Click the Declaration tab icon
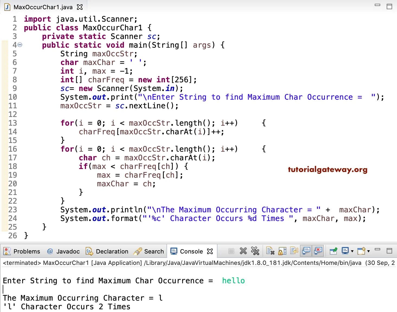Screen dimensions: 397x312 [x=89, y=251]
